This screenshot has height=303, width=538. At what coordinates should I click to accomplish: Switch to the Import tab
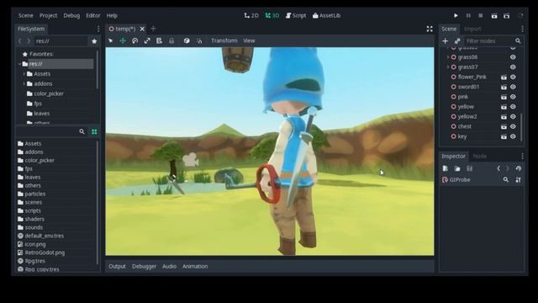pos(472,29)
